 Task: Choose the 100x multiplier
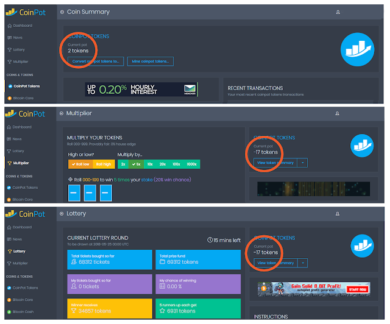176,164
